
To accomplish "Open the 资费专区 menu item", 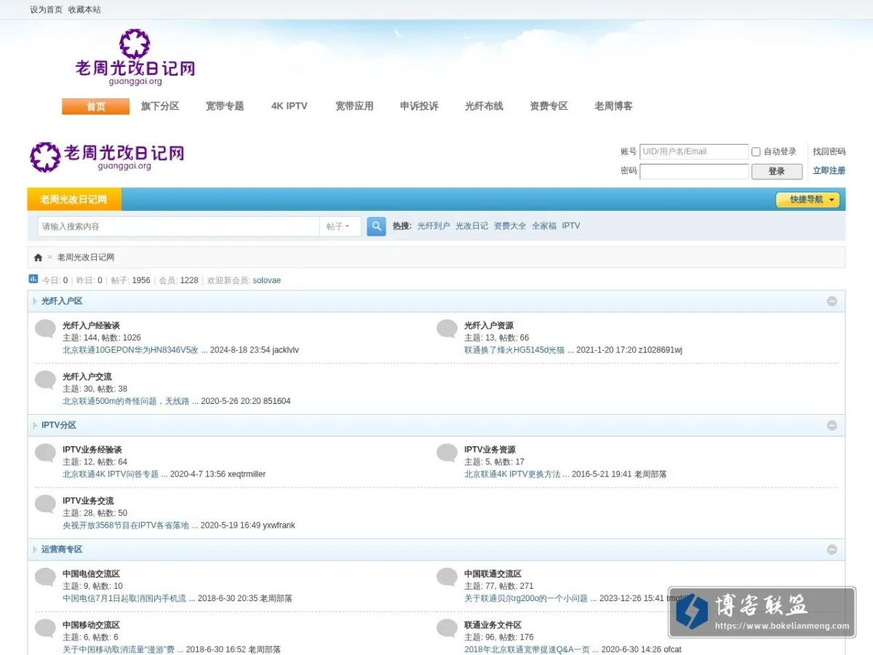I will (549, 106).
